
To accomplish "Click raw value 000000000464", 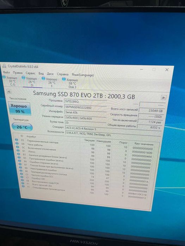I will tap(142, 156).
